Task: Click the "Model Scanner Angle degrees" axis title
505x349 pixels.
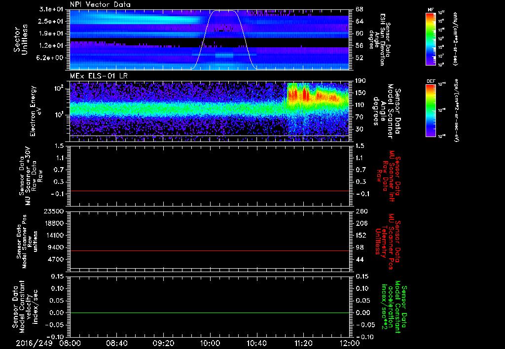Action: (x=387, y=111)
